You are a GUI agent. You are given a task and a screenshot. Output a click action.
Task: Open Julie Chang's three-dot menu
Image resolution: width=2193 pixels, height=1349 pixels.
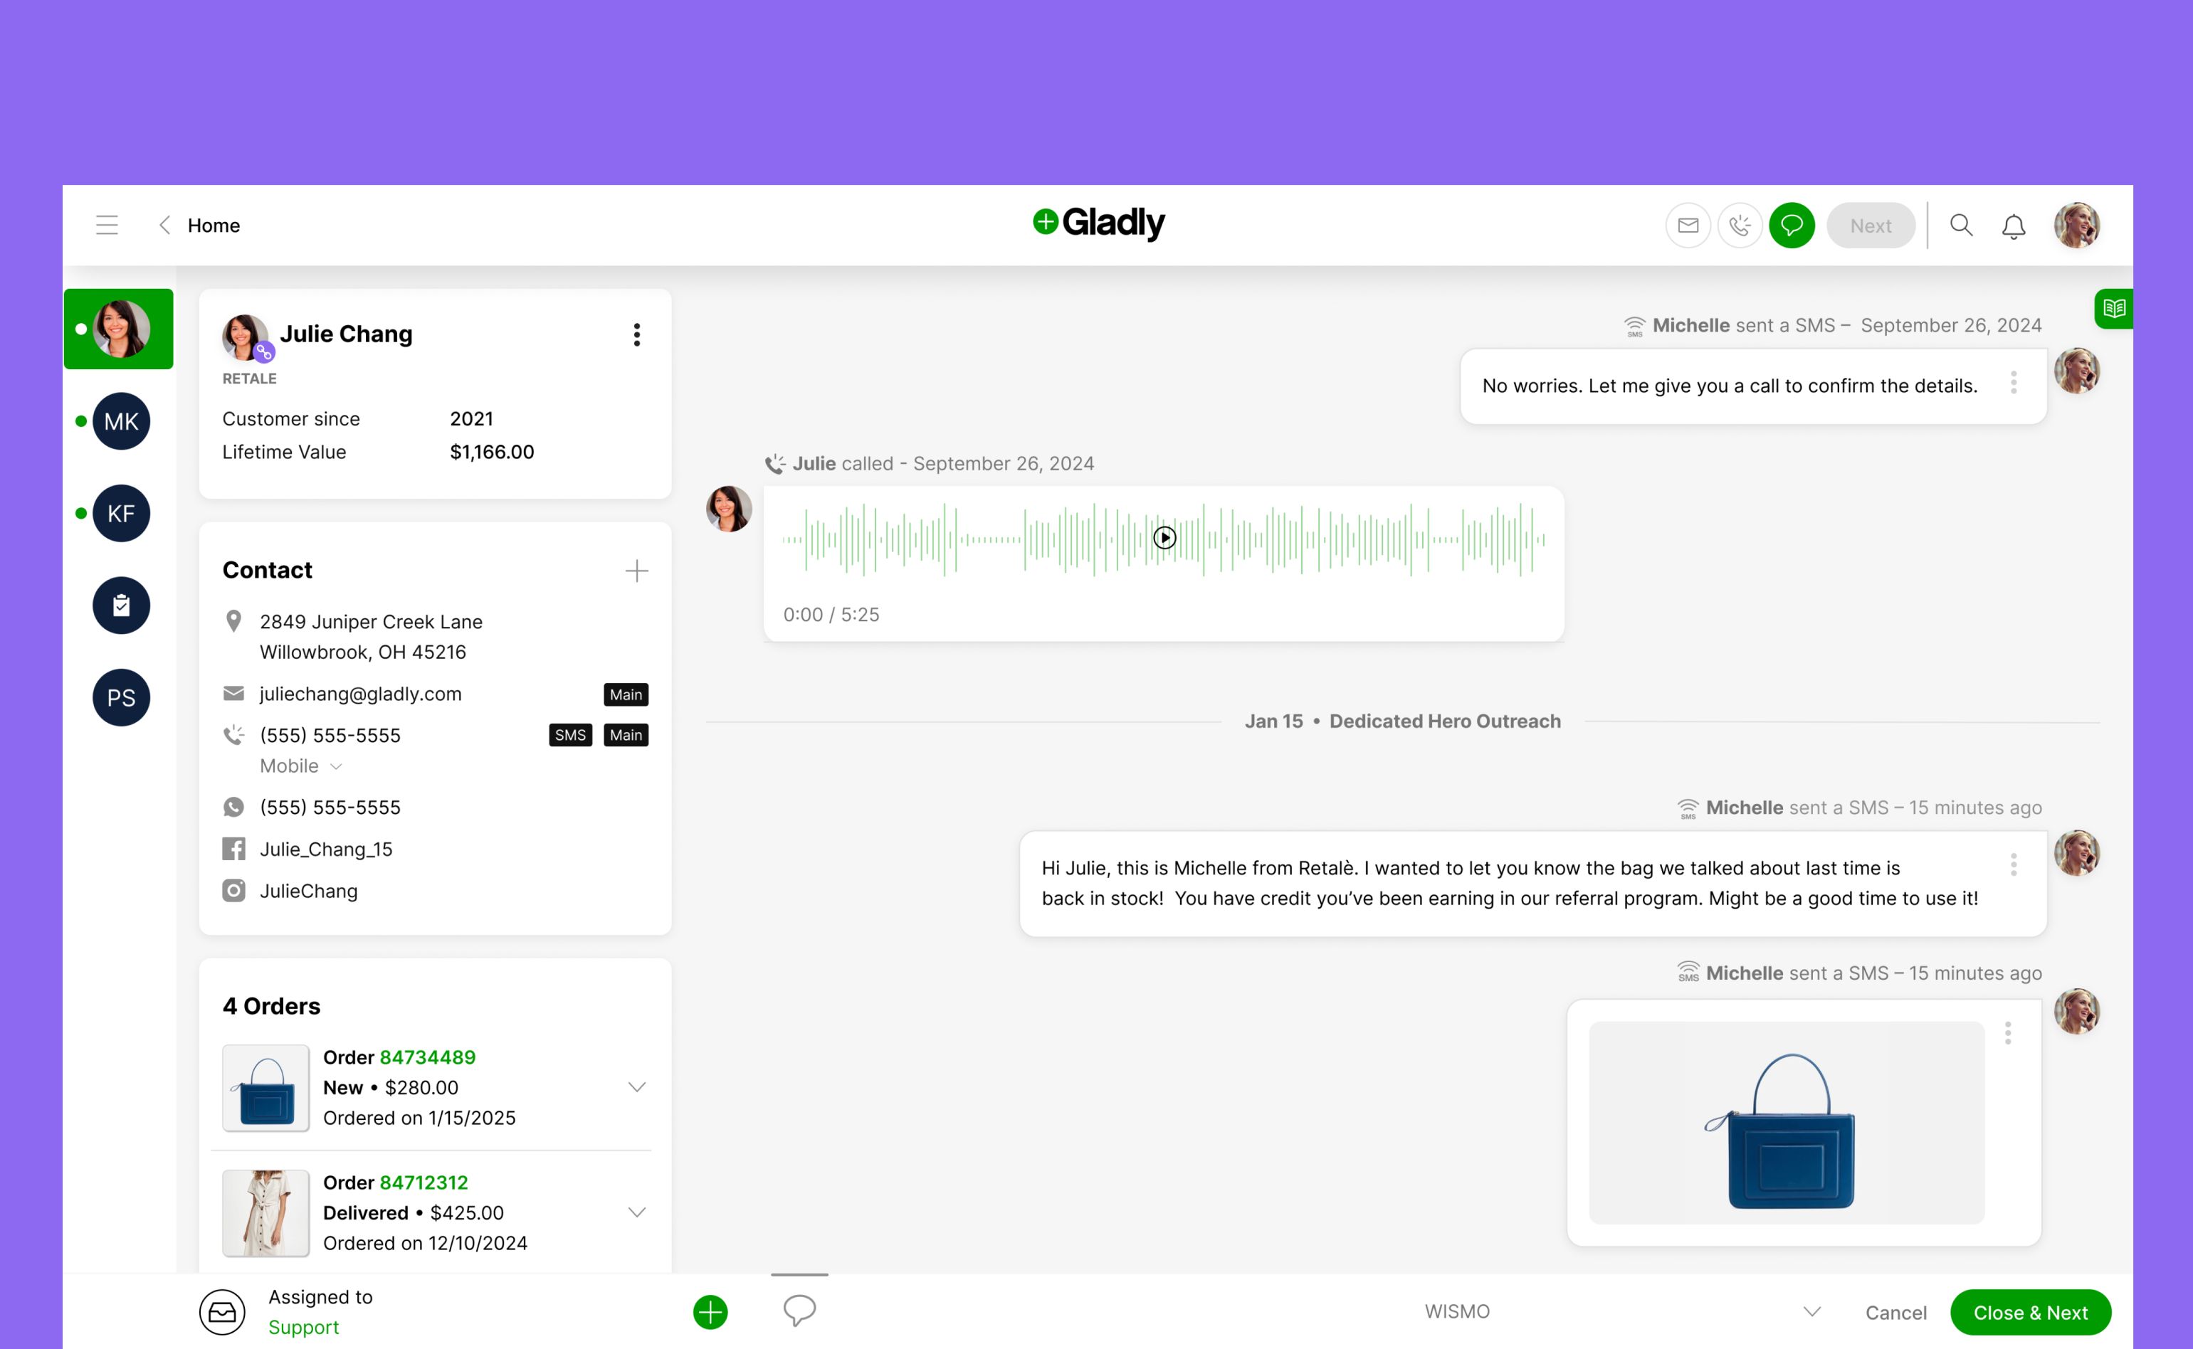[x=636, y=334]
